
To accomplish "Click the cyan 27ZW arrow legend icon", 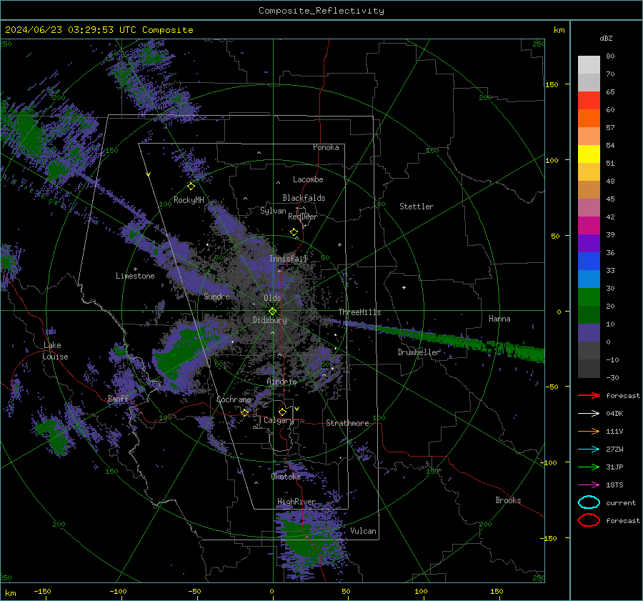I will coord(589,449).
